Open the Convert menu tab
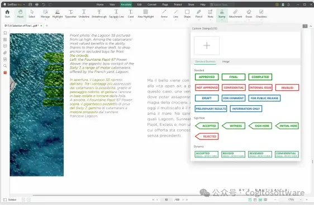This screenshot has width=314, height=205. pos(152,4)
